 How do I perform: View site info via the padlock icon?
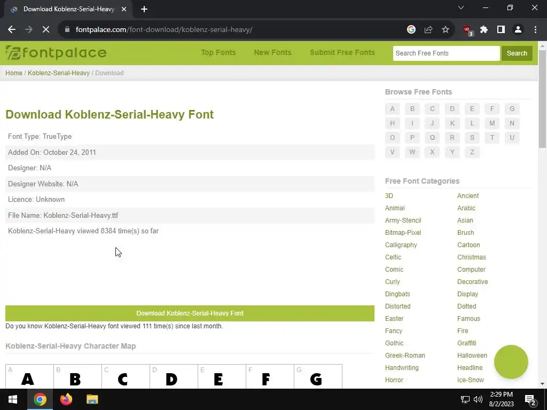pos(67,30)
